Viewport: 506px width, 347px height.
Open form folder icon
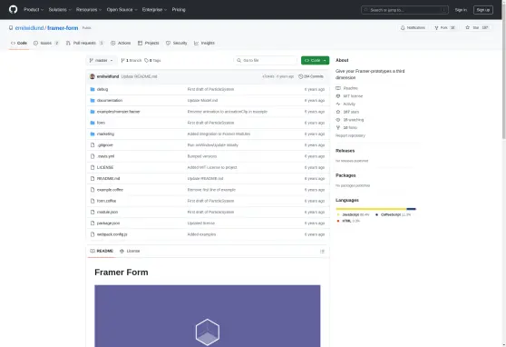tap(92, 123)
